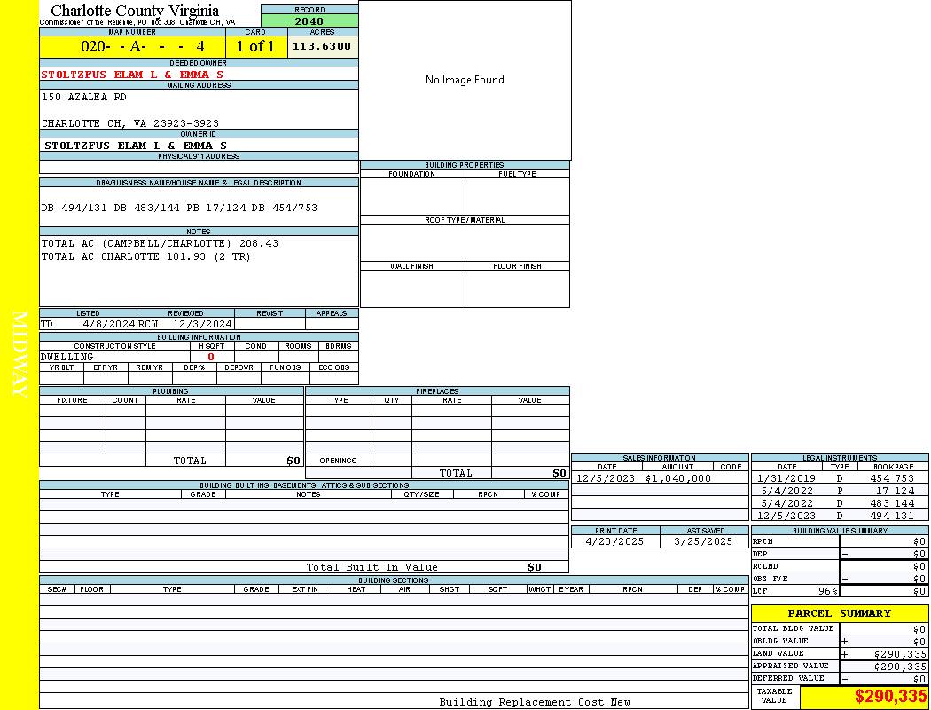Select the yellow map number field

132,46
